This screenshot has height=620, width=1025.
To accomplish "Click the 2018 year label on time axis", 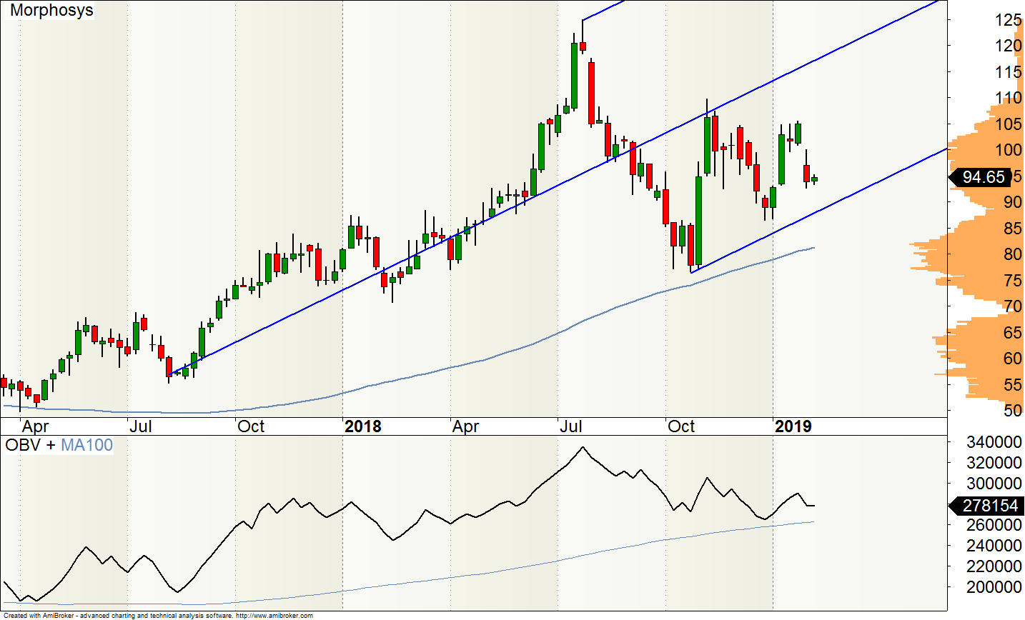I will 363,426.
